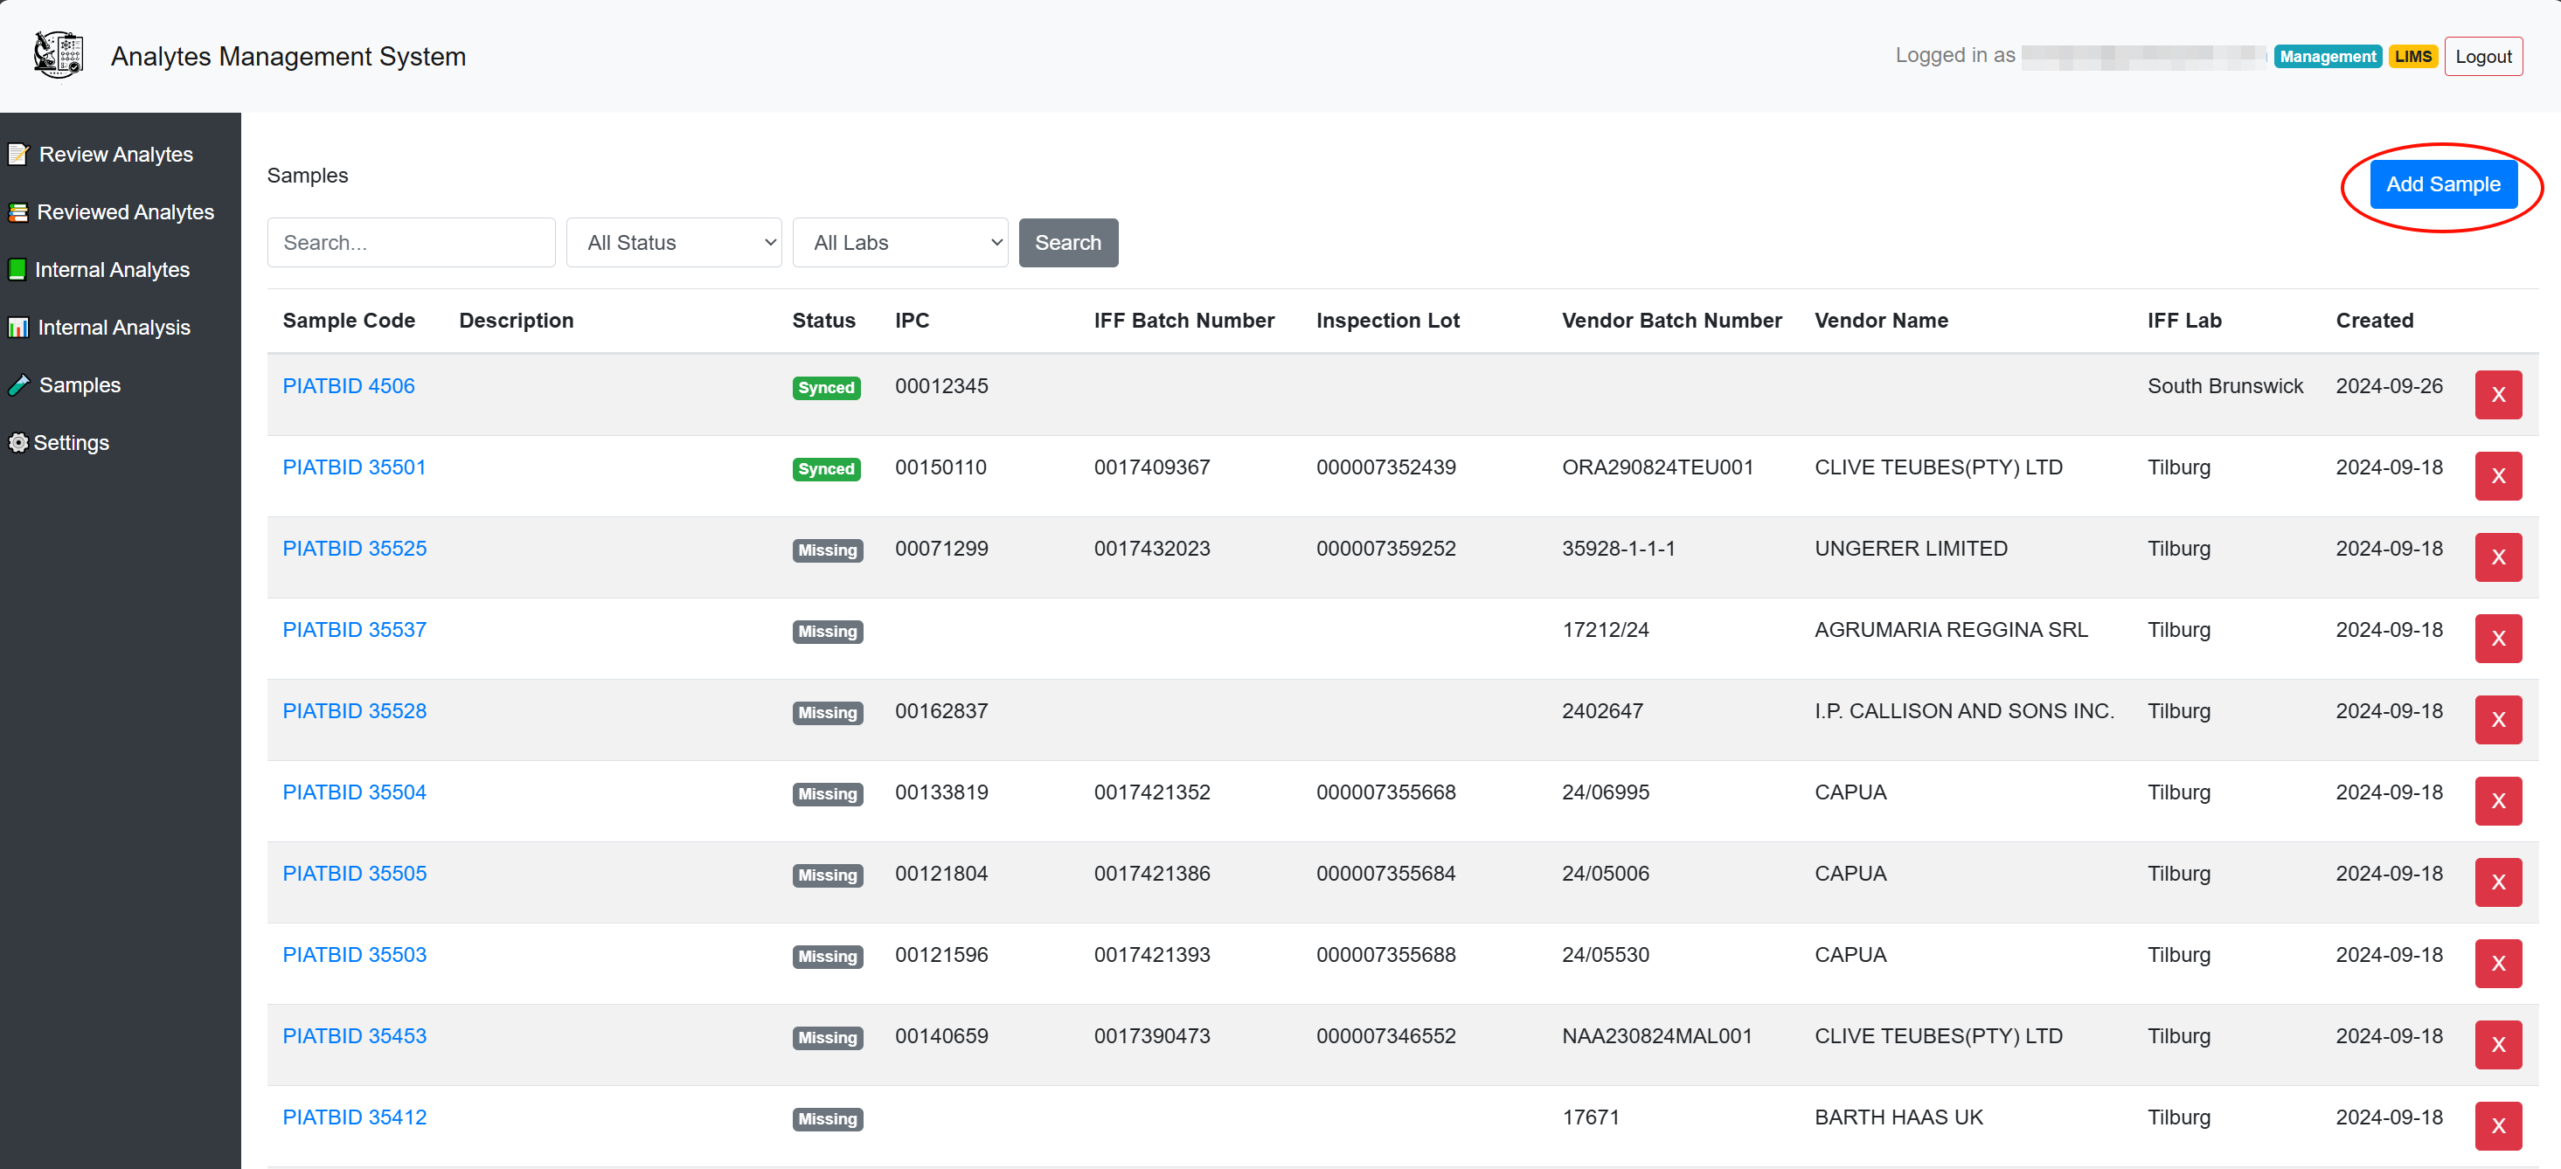Screen dimensions: 2561x1169
Task: Click the Internal Analysis bar chart icon
Action: tap(17, 327)
